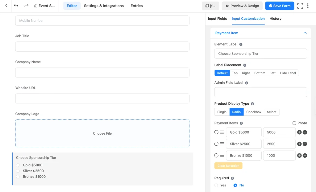316x192 pixels.
Task: Toggle fullscreen mode icon
Action: tap(300, 6)
